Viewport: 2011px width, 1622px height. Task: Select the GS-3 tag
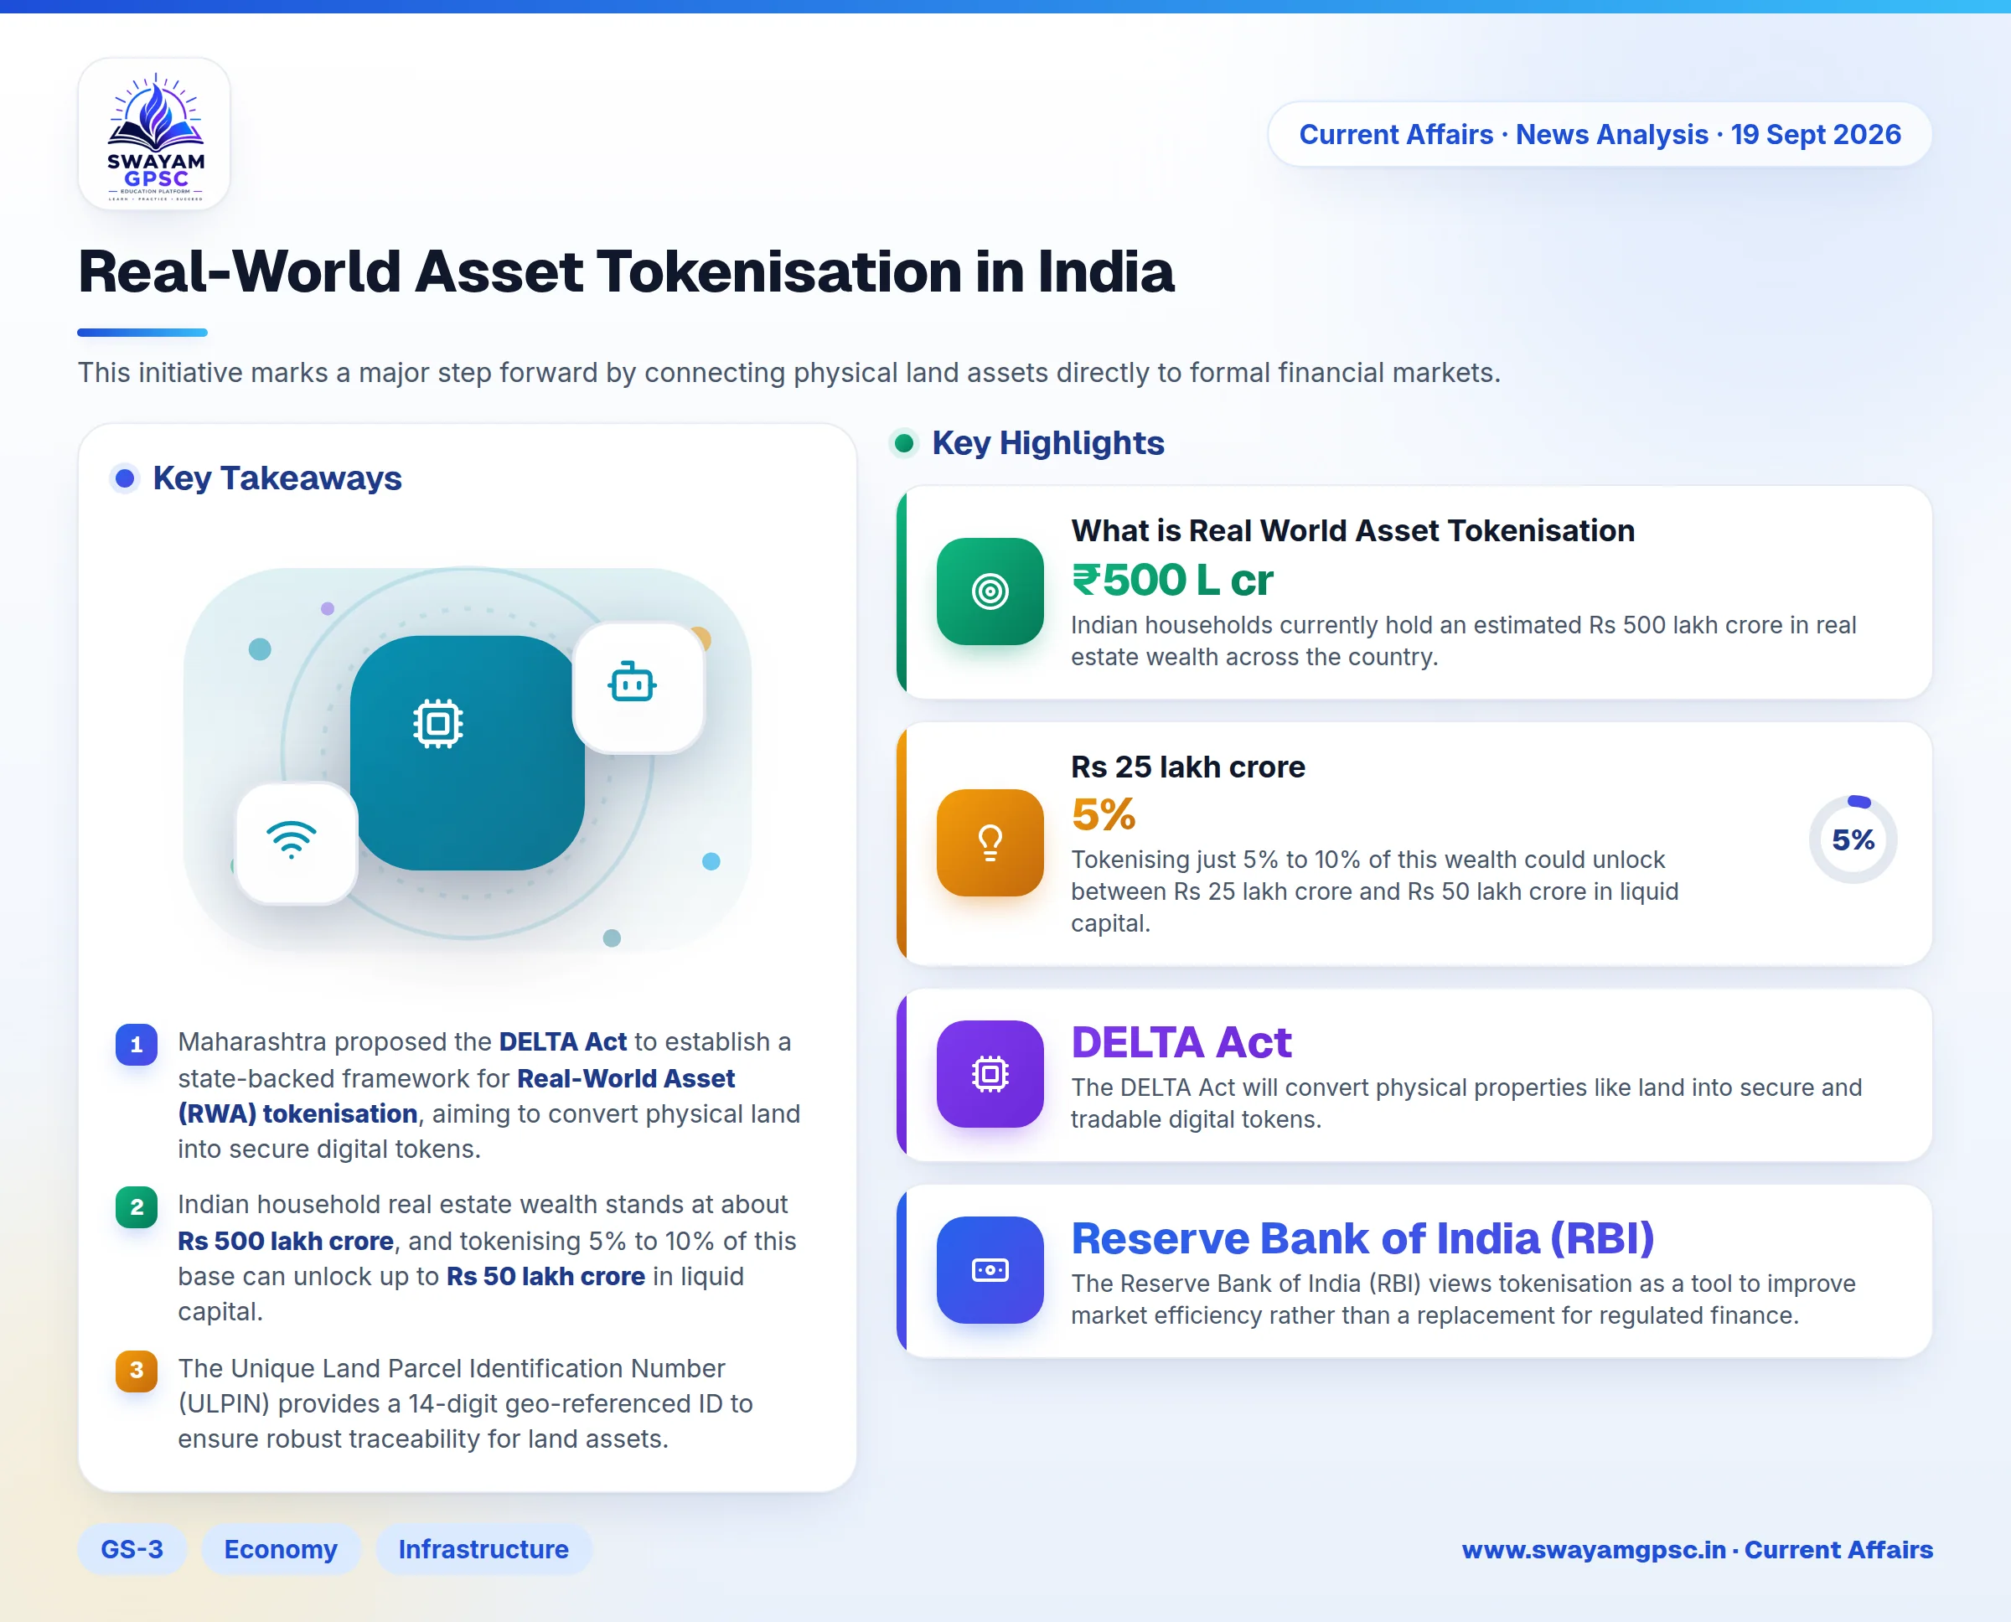(132, 1549)
